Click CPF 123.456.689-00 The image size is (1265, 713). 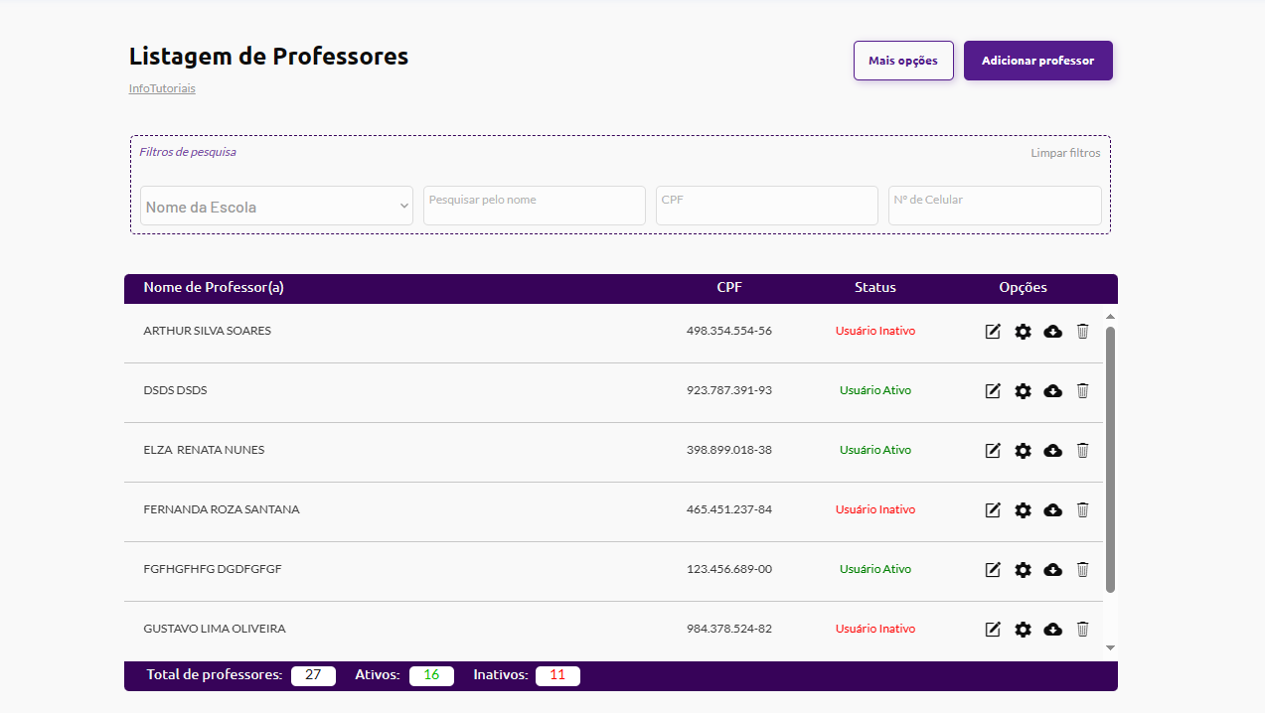tap(729, 569)
